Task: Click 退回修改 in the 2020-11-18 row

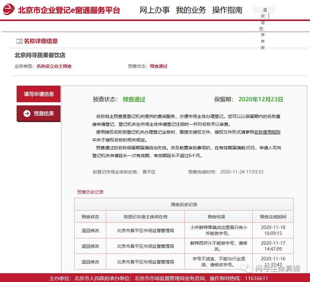Action: 90,231
